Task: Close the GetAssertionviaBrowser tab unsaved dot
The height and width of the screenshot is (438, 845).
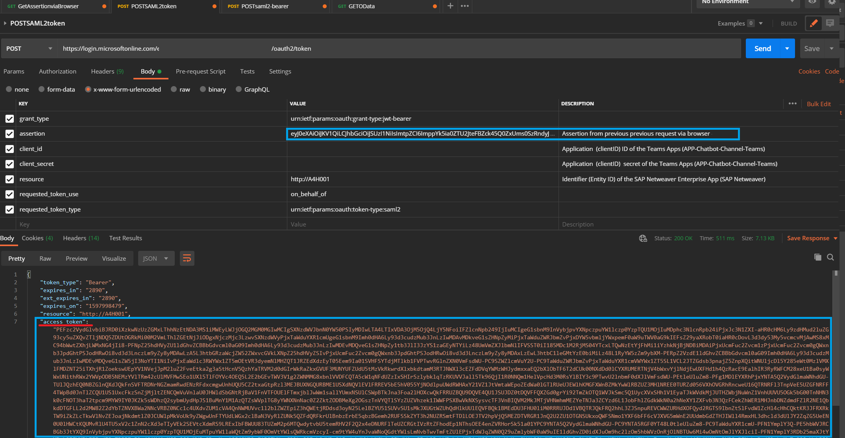Action: pos(104,6)
